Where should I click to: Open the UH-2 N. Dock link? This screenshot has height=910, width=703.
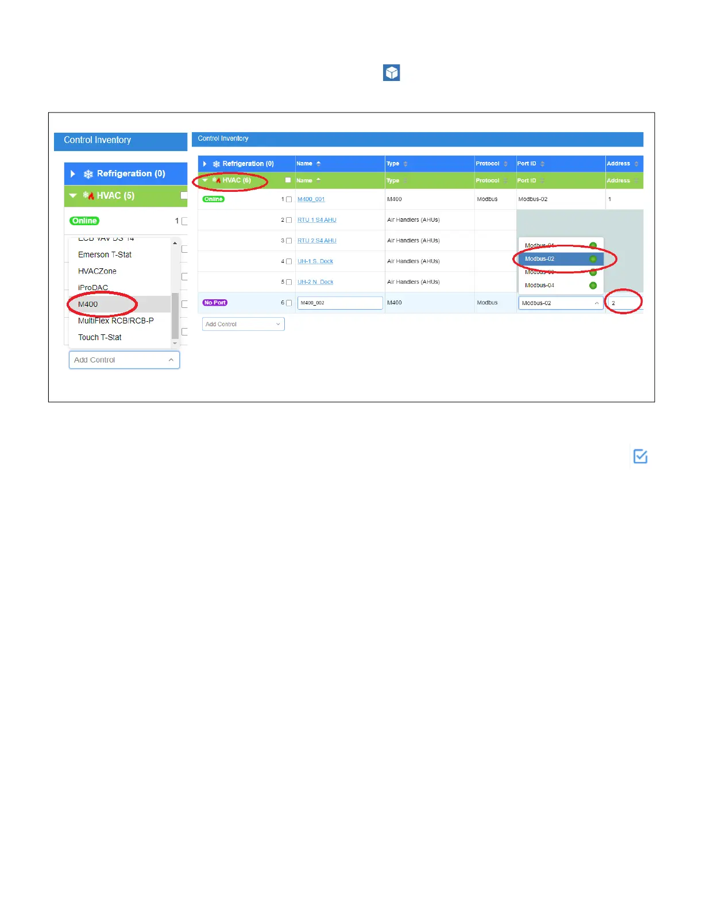point(315,282)
